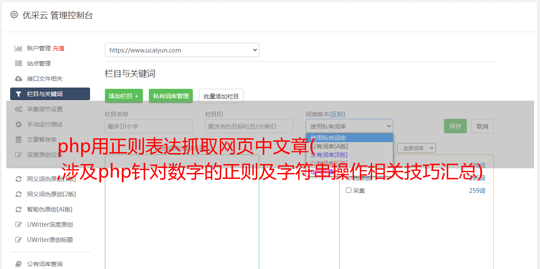Click the 取消 button

tap(482, 126)
